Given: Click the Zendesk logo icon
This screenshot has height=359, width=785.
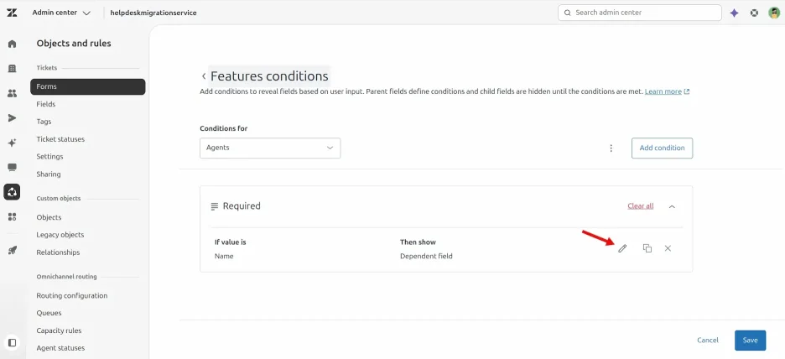Looking at the screenshot, I should (x=12, y=13).
